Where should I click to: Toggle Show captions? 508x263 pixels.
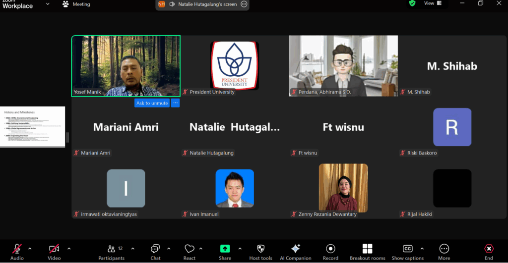coord(407,251)
